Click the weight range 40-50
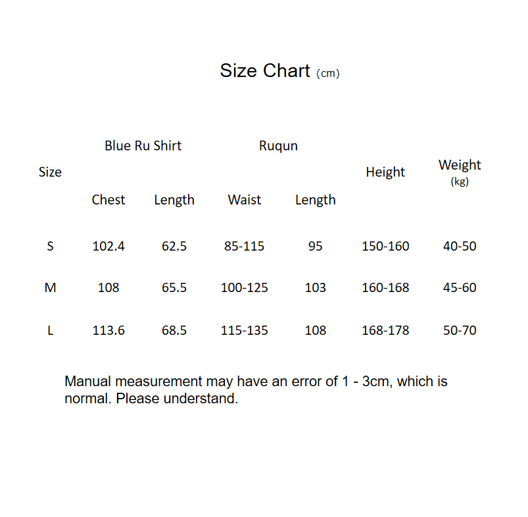 [x=460, y=247]
